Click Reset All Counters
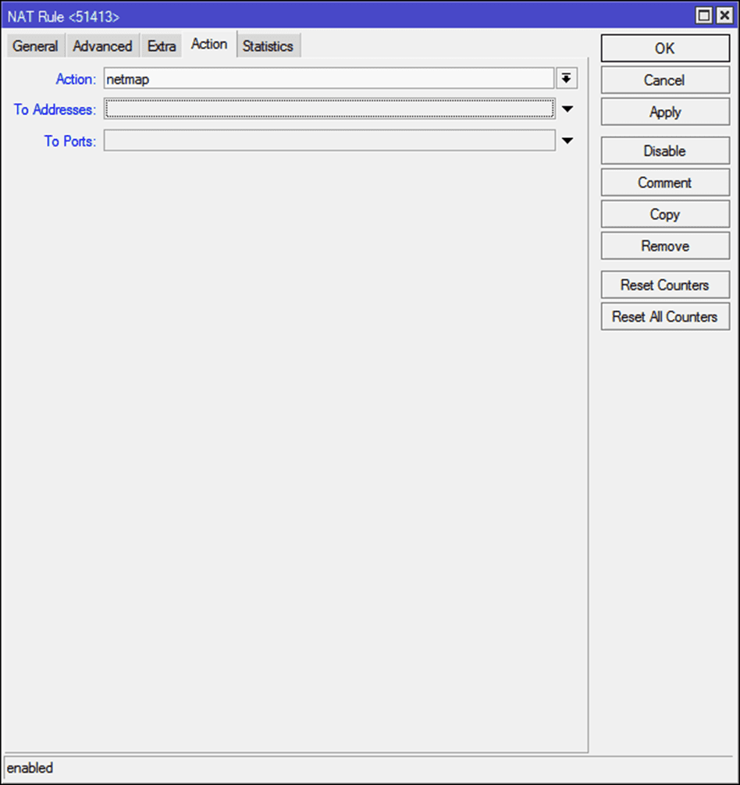The height and width of the screenshot is (785, 740). tap(665, 316)
